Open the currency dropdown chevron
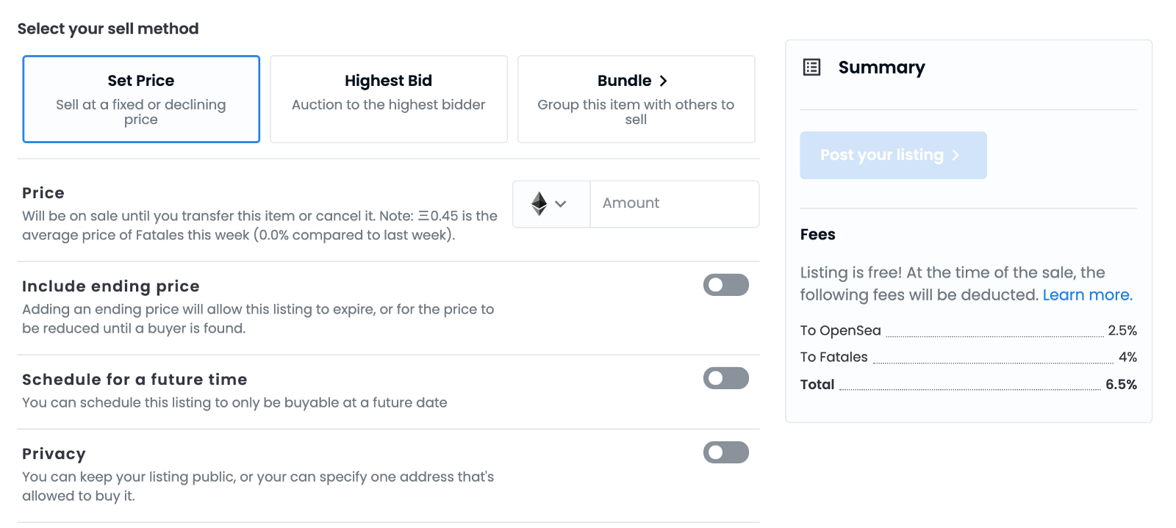Viewport: 1176px width, 528px height. 561,204
